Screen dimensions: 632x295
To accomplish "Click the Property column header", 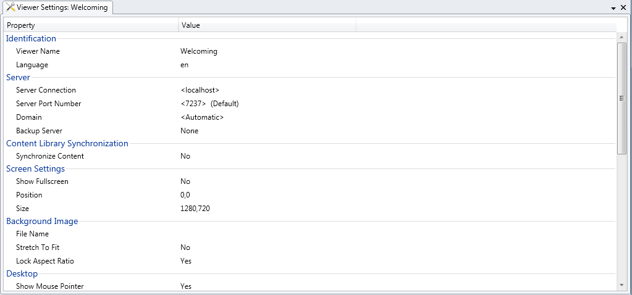I will pos(91,25).
